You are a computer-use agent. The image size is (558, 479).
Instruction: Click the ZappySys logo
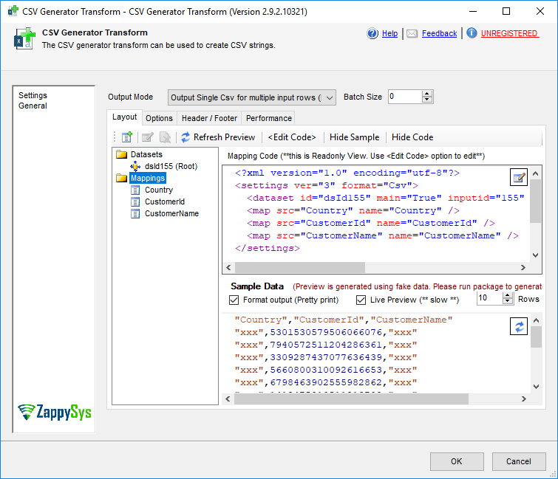(55, 412)
